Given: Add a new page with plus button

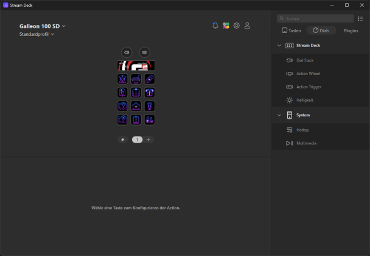Looking at the screenshot, I should pyautogui.click(x=148, y=140).
